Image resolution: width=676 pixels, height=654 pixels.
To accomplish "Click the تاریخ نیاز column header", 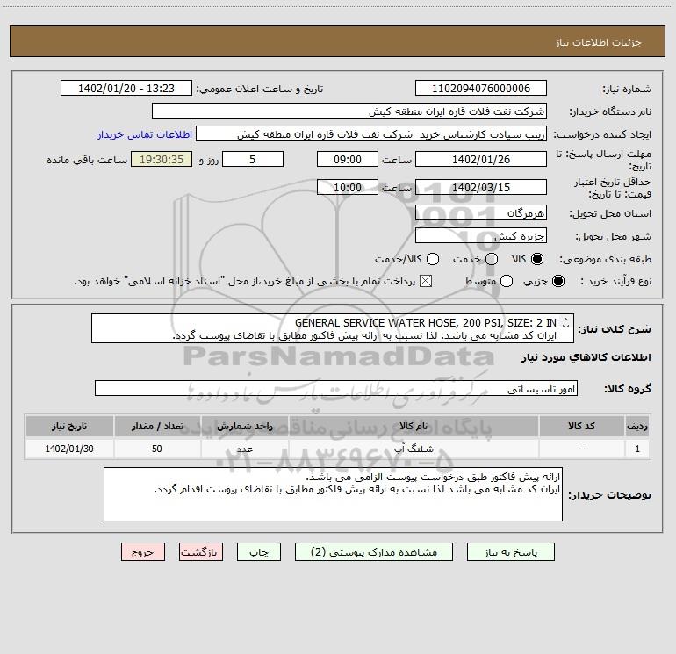I will pos(69,427).
